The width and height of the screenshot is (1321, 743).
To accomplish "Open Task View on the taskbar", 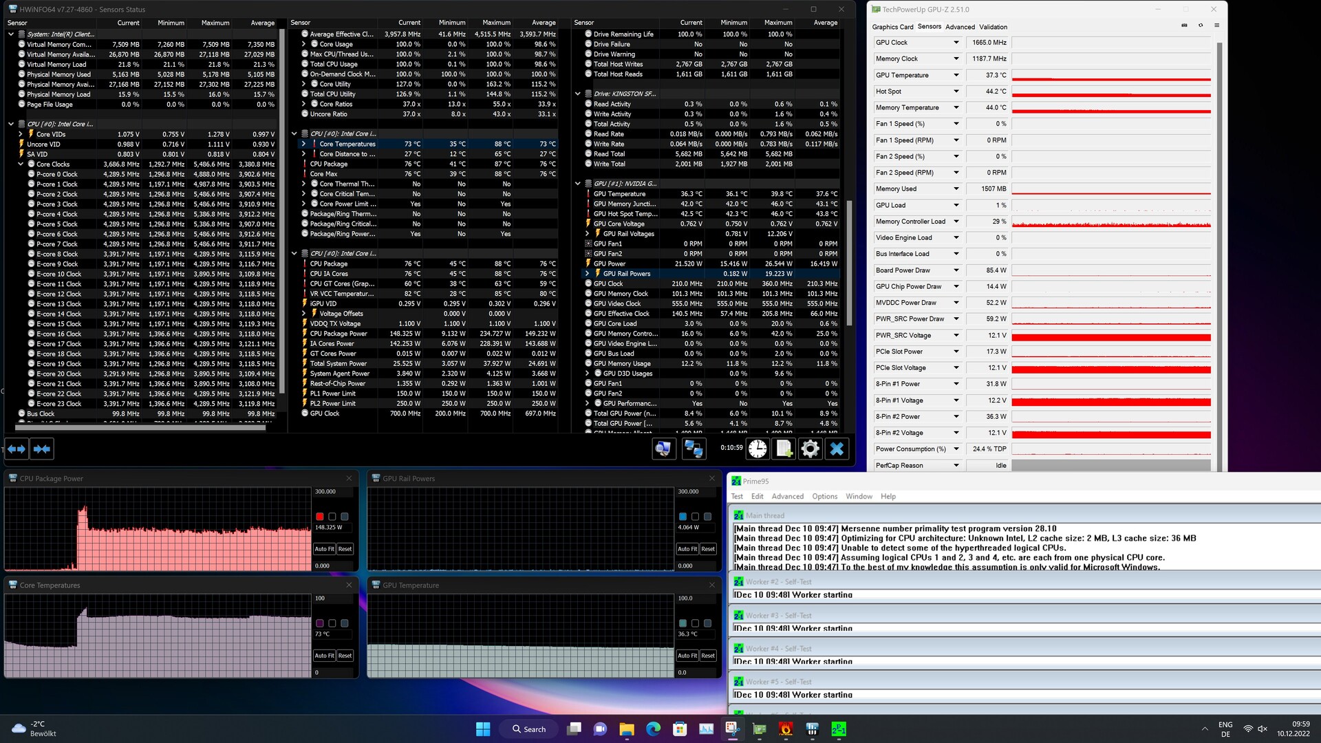I will [574, 729].
